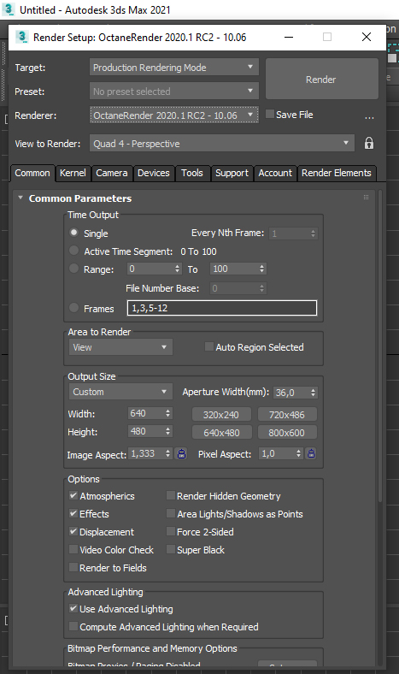The height and width of the screenshot is (674, 399).
Task: Click the Pixel Aspect spinner arrows
Action: click(298, 453)
